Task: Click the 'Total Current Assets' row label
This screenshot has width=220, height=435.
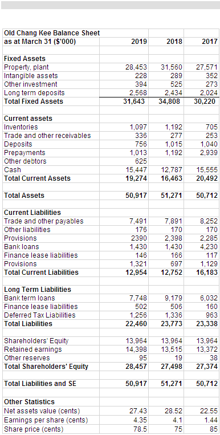Action: (x=37, y=178)
